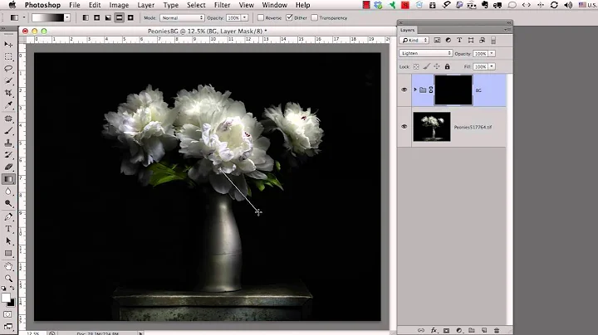Select the Type tool
The image size is (598, 335).
point(8,228)
